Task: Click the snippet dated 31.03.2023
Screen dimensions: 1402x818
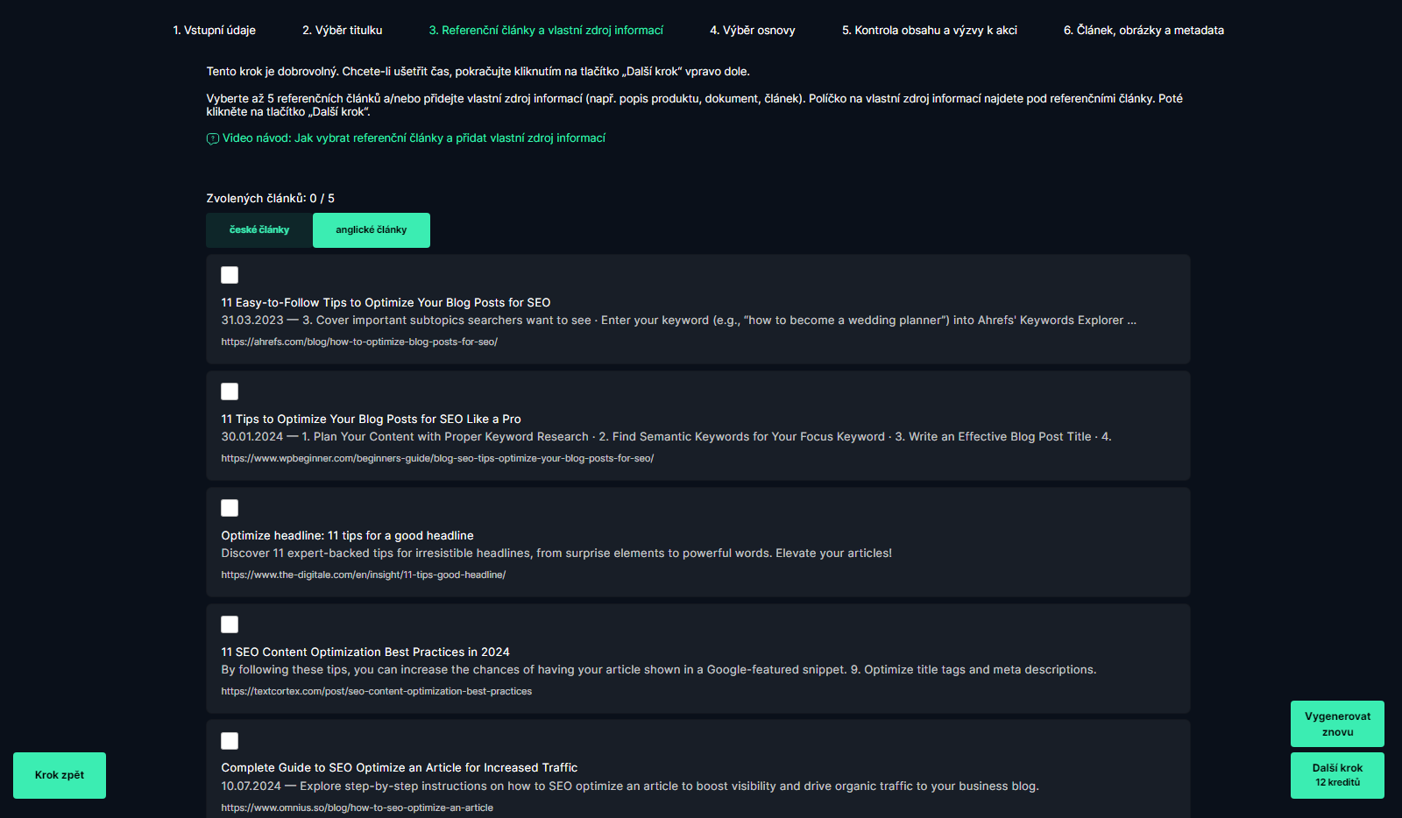Action: point(679,321)
